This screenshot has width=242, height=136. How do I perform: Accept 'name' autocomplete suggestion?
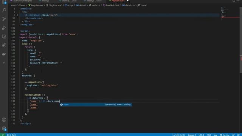tap(96, 105)
